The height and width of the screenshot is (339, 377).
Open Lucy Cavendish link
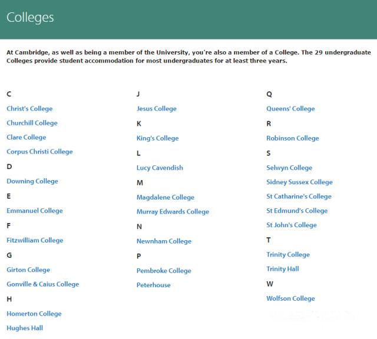(x=160, y=168)
